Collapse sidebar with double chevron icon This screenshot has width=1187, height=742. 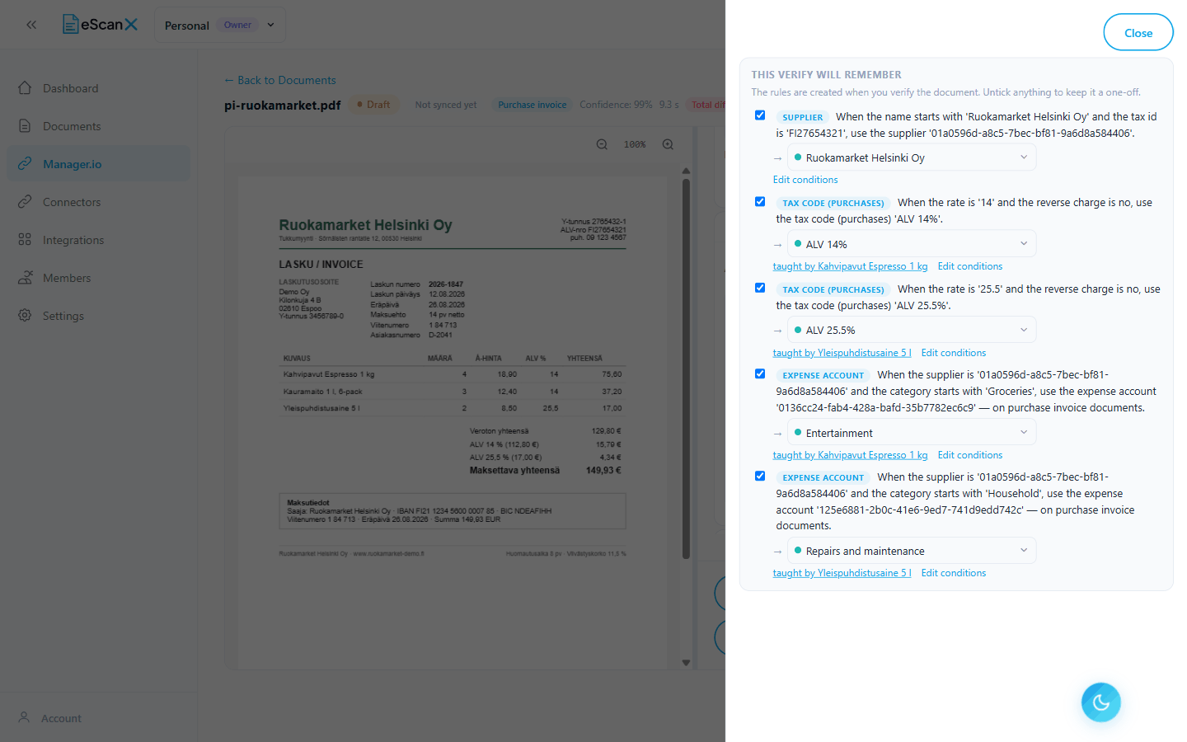(31, 25)
